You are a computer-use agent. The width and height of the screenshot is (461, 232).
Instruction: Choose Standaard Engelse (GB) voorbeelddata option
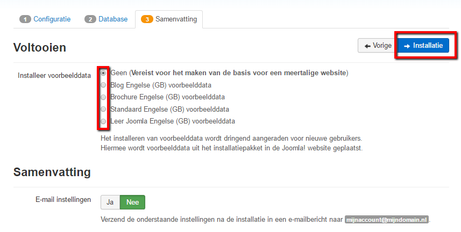coord(103,109)
